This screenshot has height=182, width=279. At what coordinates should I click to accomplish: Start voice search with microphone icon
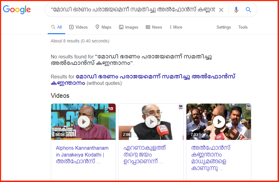pyautogui.click(x=236, y=10)
